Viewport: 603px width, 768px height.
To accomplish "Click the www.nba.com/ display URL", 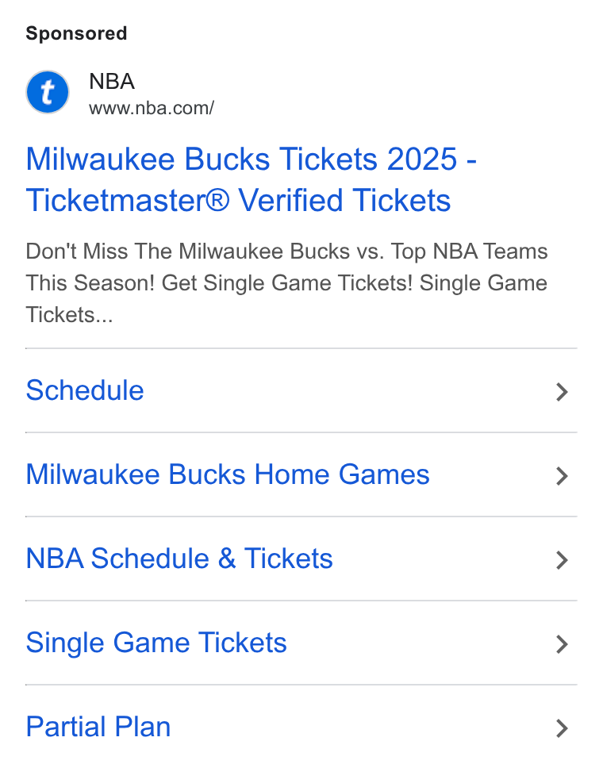I will (152, 108).
